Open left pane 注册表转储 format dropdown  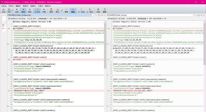point(43,18)
